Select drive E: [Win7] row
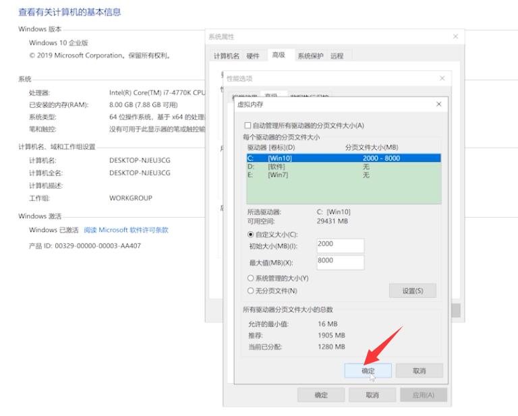Viewport: 518px width, 416px height. coord(343,175)
